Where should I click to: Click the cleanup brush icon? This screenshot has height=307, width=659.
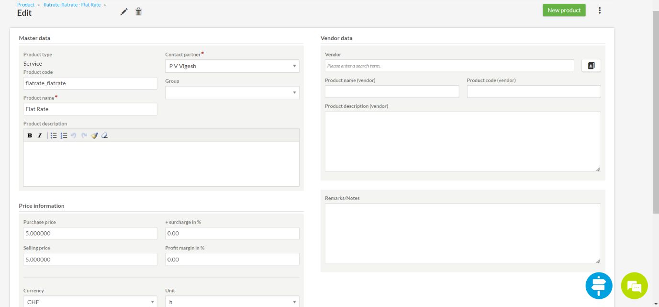click(94, 136)
